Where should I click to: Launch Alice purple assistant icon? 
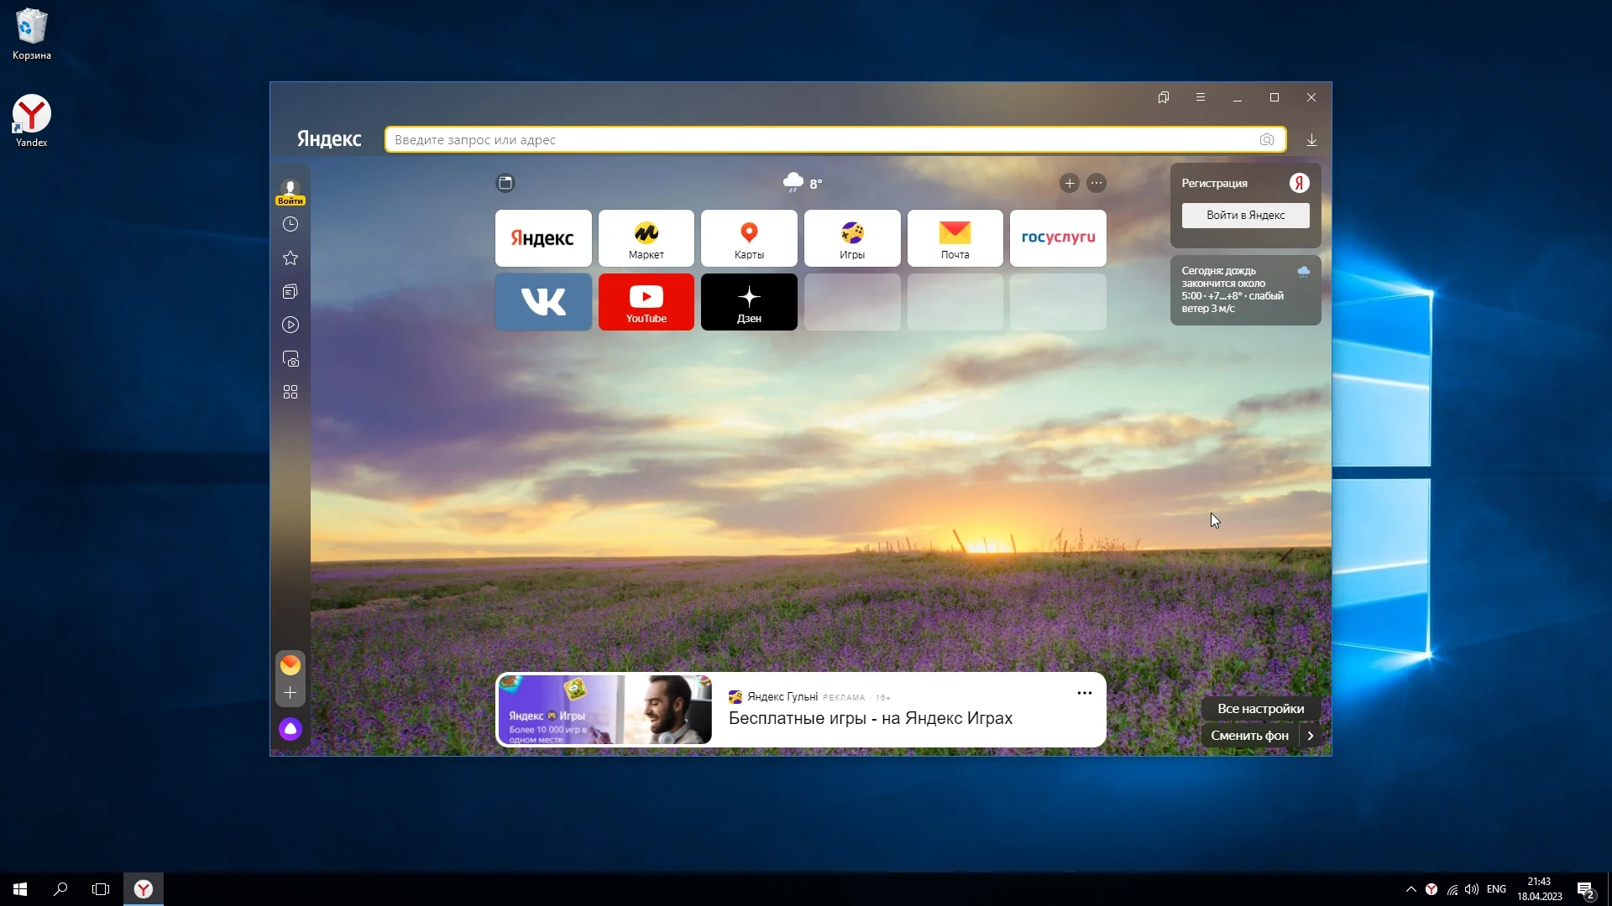pos(290,729)
